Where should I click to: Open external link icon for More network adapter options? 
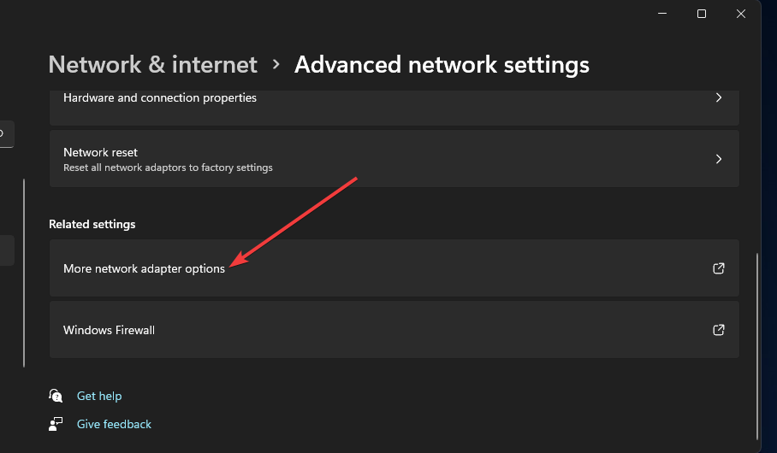click(x=719, y=268)
